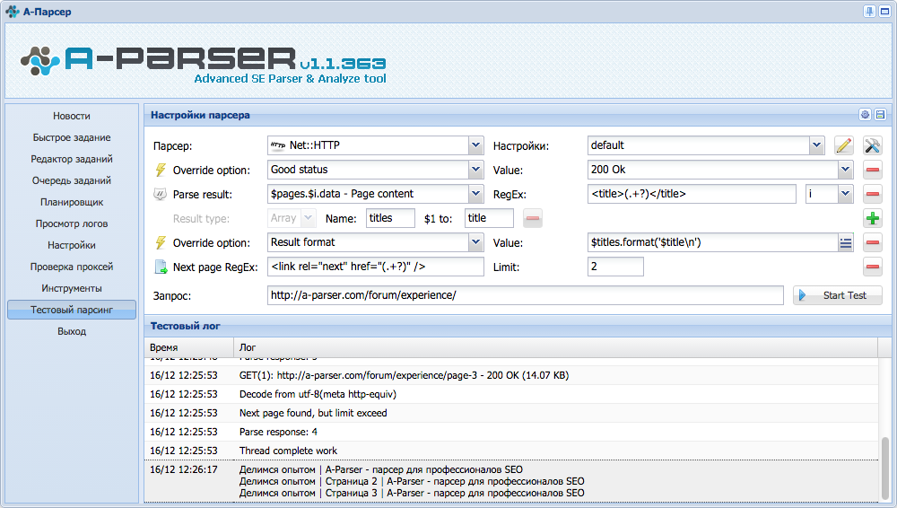The height and width of the screenshot is (508, 897).
Task: Click the 'Thread complete work' log row
Action: pos(511,451)
